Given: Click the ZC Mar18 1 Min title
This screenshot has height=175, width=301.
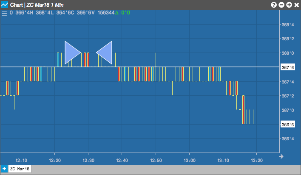Looking at the screenshot, I should click(45, 5).
